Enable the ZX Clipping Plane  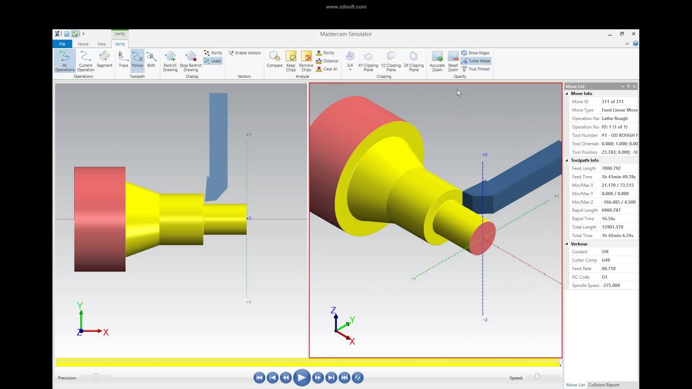(x=414, y=61)
